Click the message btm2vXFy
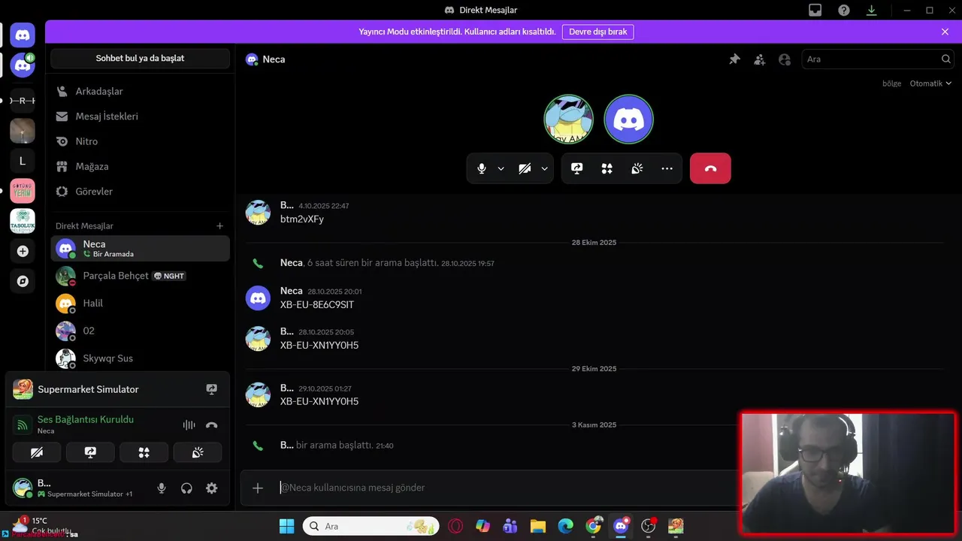The width and height of the screenshot is (962, 541). [x=302, y=219]
